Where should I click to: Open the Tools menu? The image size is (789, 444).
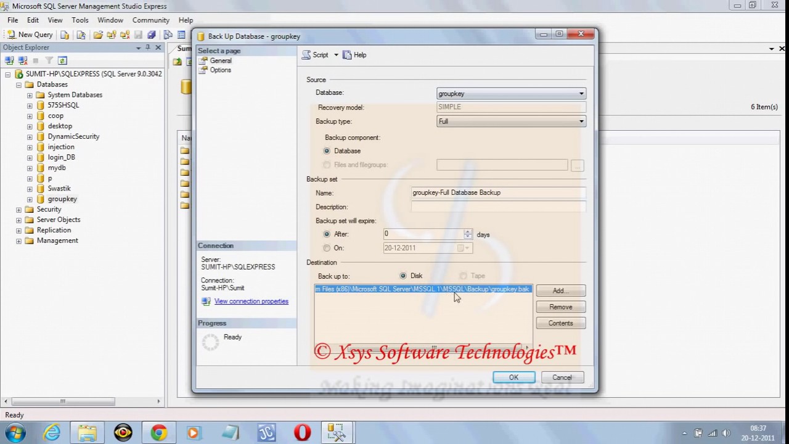pyautogui.click(x=80, y=20)
